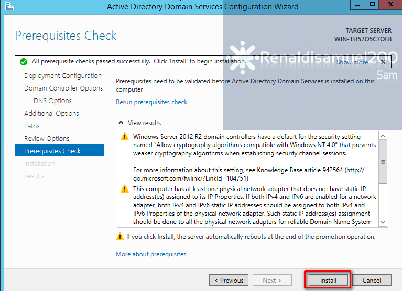Viewport: 402px width, 291px height.
Task: Open More about prerequisites link
Action: (151, 254)
